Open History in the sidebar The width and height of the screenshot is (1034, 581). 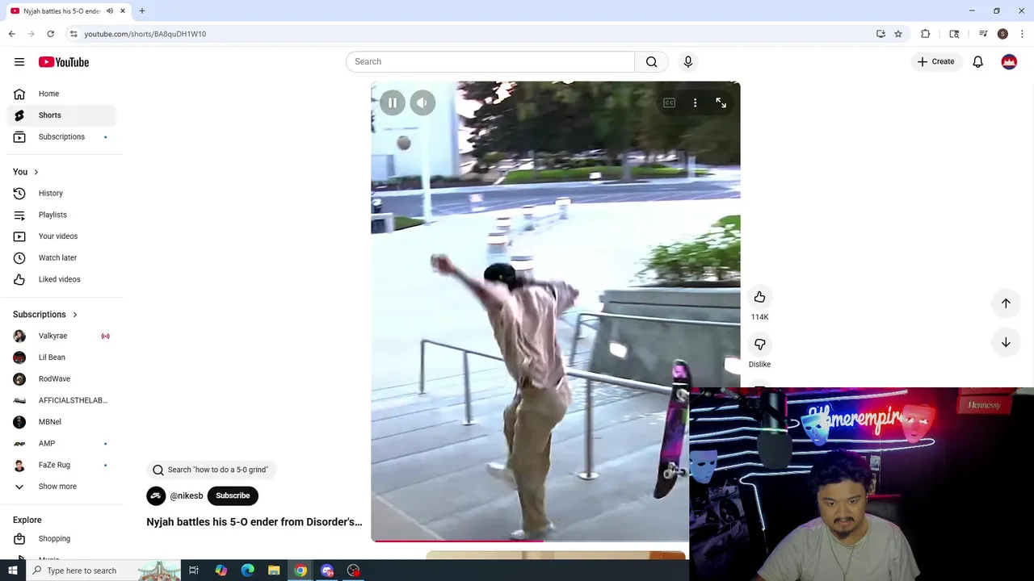point(61,193)
